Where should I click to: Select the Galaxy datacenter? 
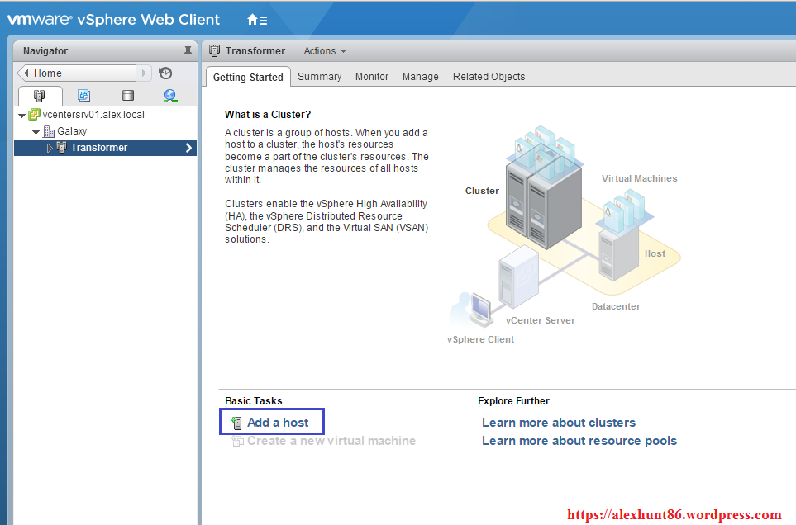pyautogui.click(x=72, y=131)
